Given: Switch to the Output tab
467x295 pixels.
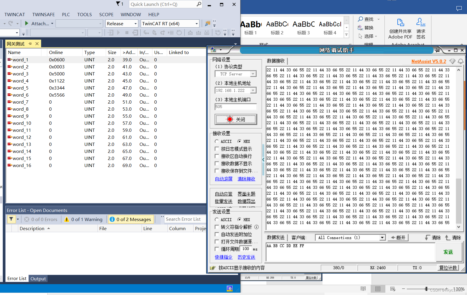Looking at the screenshot, I should pyautogui.click(x=38, y=279).
